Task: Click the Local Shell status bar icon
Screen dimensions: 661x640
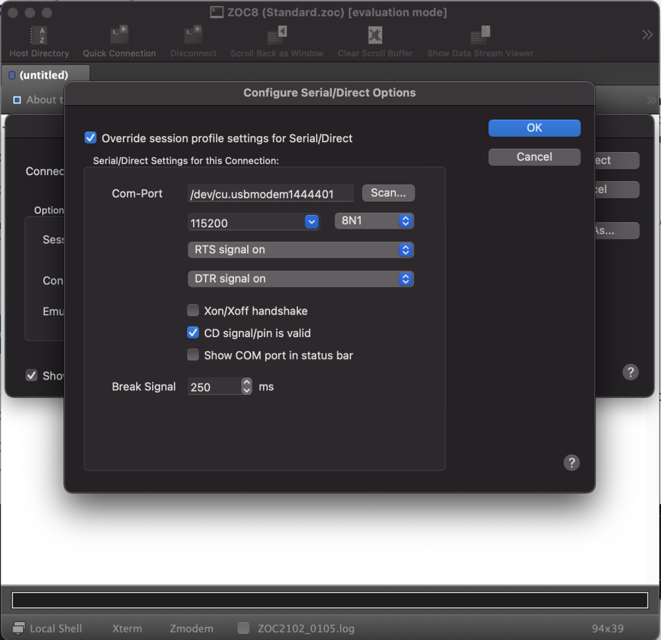Action: [20, 628]
